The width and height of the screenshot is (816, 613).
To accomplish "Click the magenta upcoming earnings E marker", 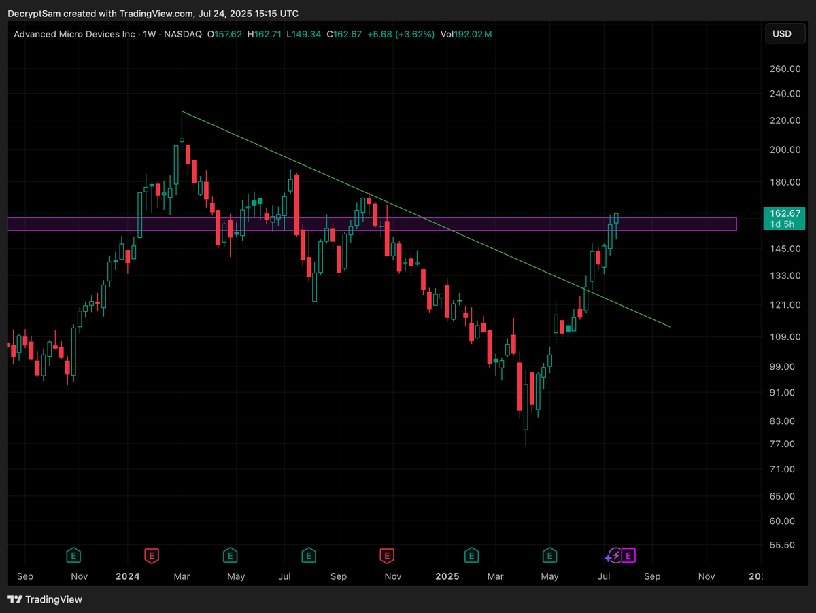I will pos(629,556).
